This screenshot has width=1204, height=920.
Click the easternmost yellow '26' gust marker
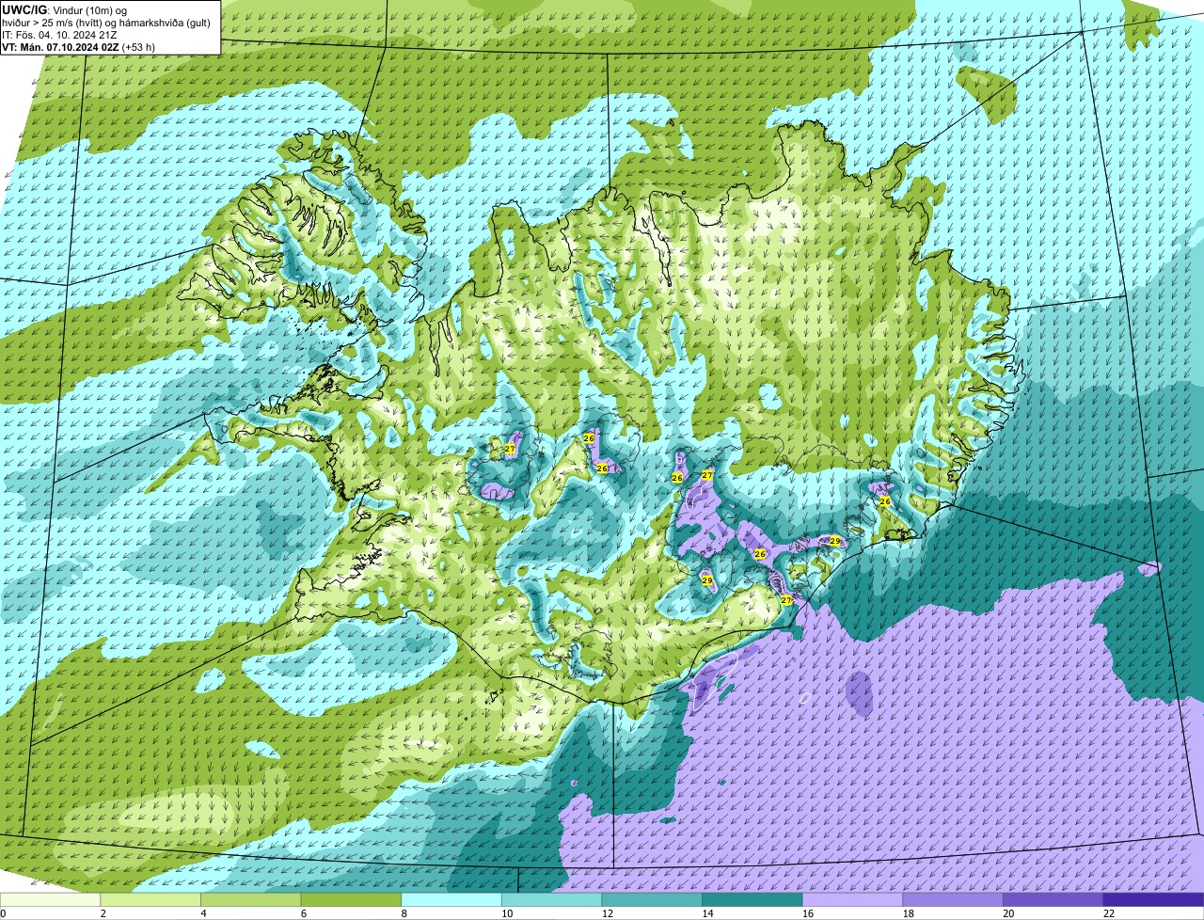885,502
